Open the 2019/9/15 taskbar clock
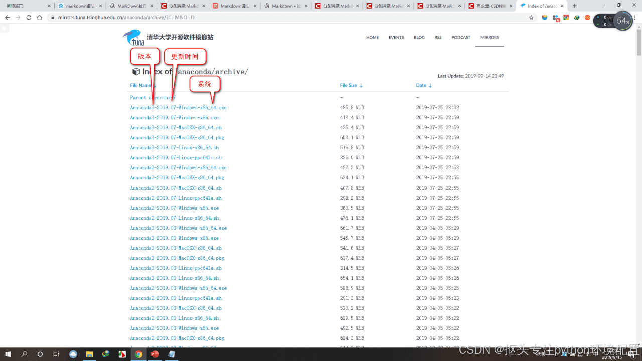 [x=612, y=354]
